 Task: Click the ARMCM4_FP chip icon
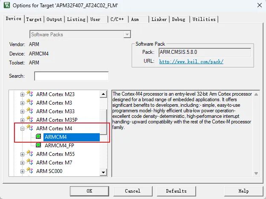point(38,146)
